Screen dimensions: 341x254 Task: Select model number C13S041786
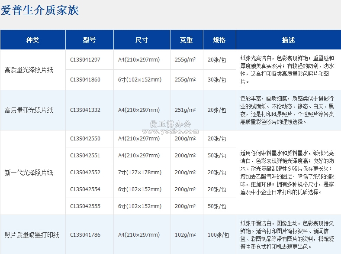click(x=85, y=235)
